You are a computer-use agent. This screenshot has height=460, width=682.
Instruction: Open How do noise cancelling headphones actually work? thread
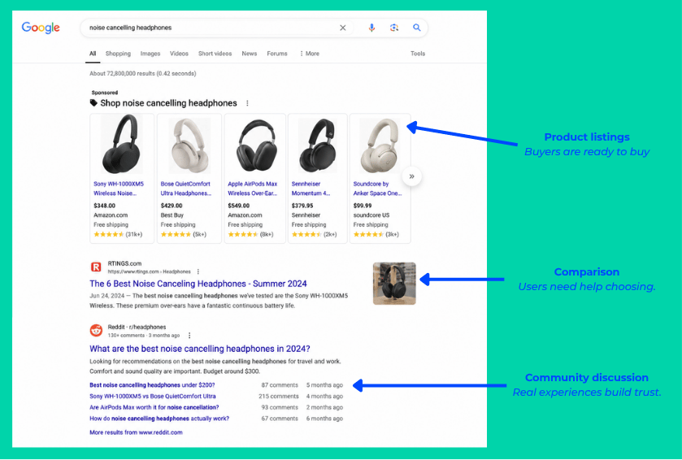159,419
